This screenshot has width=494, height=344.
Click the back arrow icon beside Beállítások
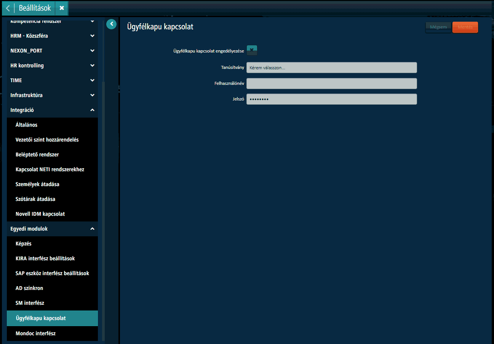(x=8, y=8)
